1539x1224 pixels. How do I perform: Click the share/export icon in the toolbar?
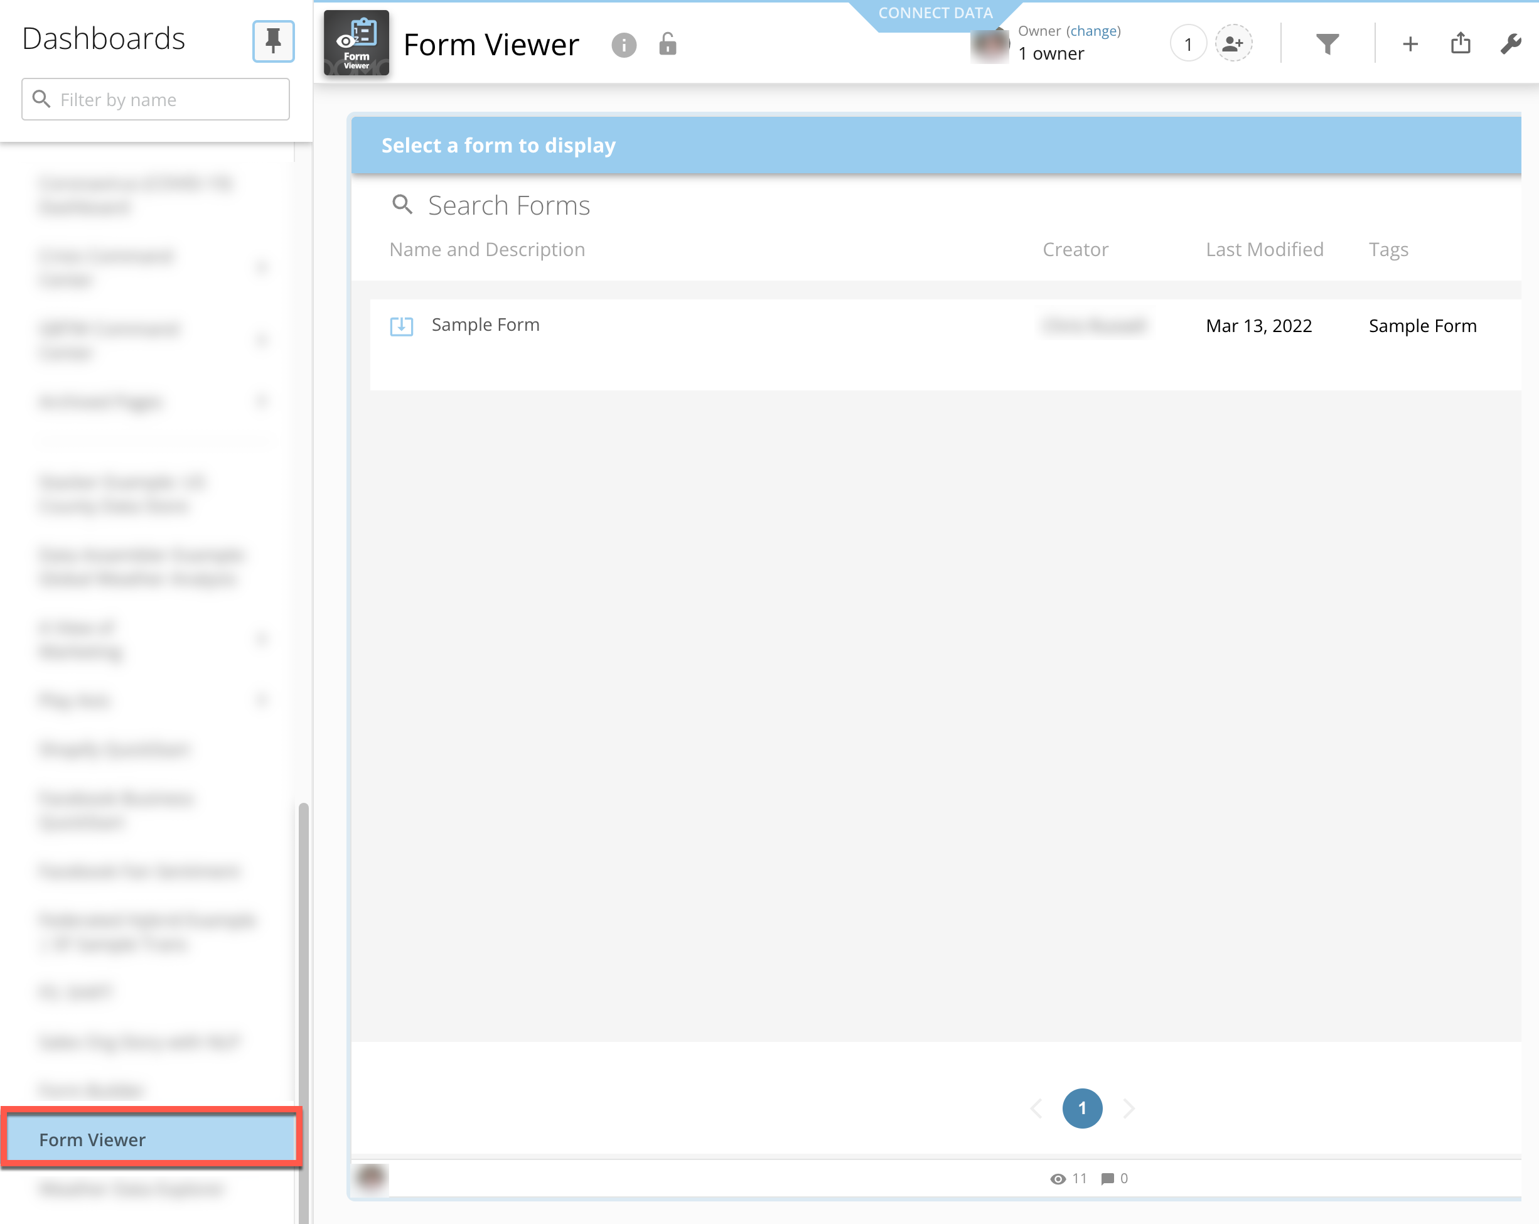pyautogui.click(x=1461, y=43)
